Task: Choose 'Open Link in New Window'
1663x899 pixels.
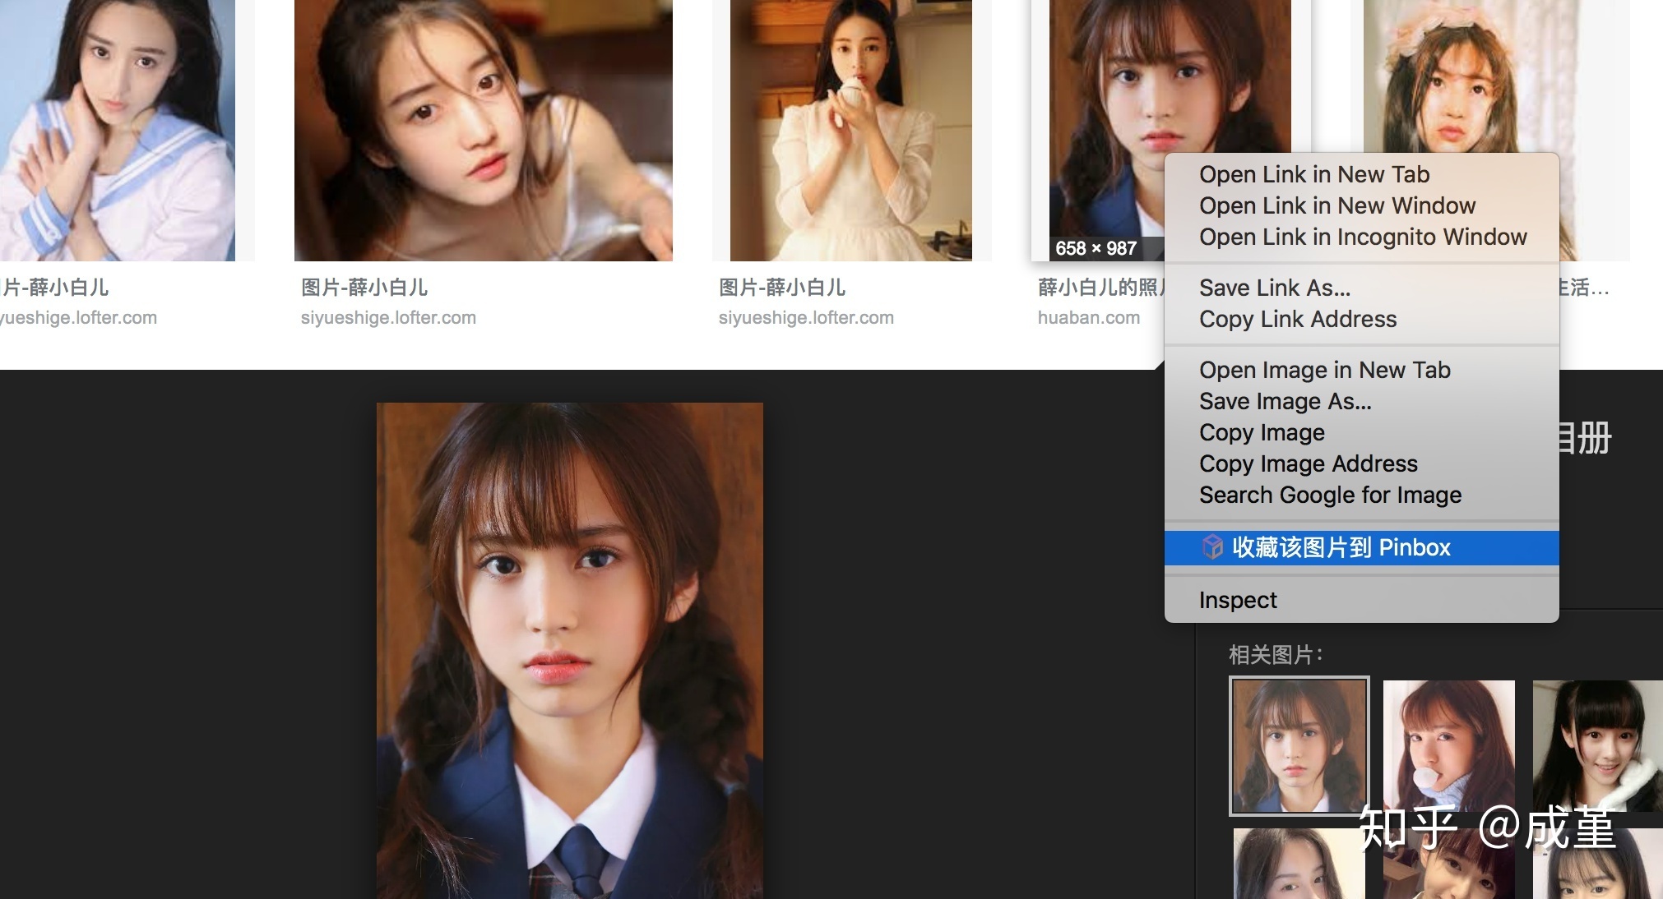Action: (x=1336, y=205)
